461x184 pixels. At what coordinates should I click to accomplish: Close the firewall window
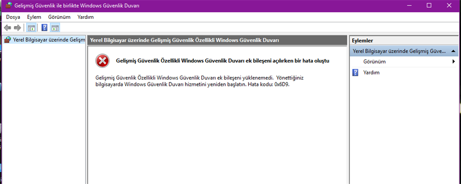click(x=449, y=5)
